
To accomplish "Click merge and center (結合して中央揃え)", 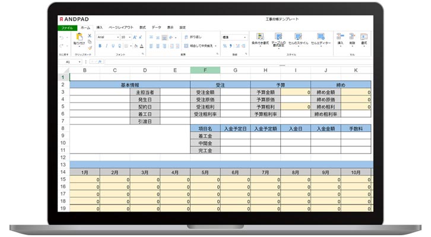I will pos(199,45).
